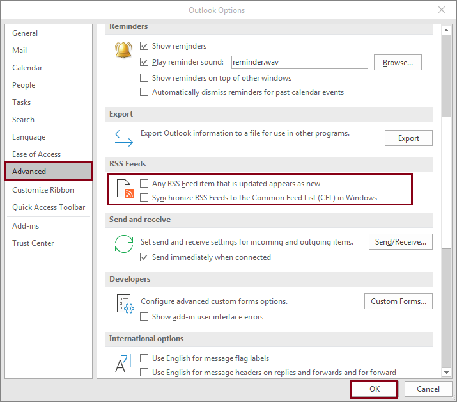Click the Export arrows icon

124,138
